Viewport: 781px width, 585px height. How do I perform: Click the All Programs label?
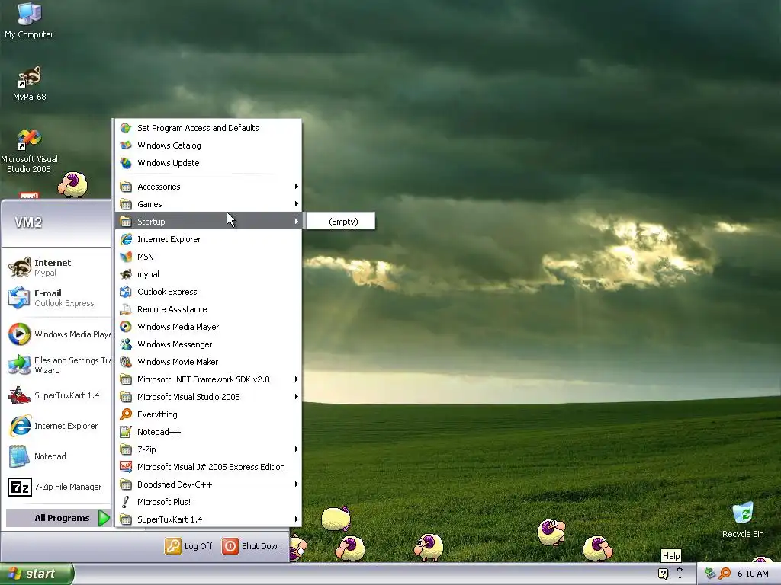[62, 518]
